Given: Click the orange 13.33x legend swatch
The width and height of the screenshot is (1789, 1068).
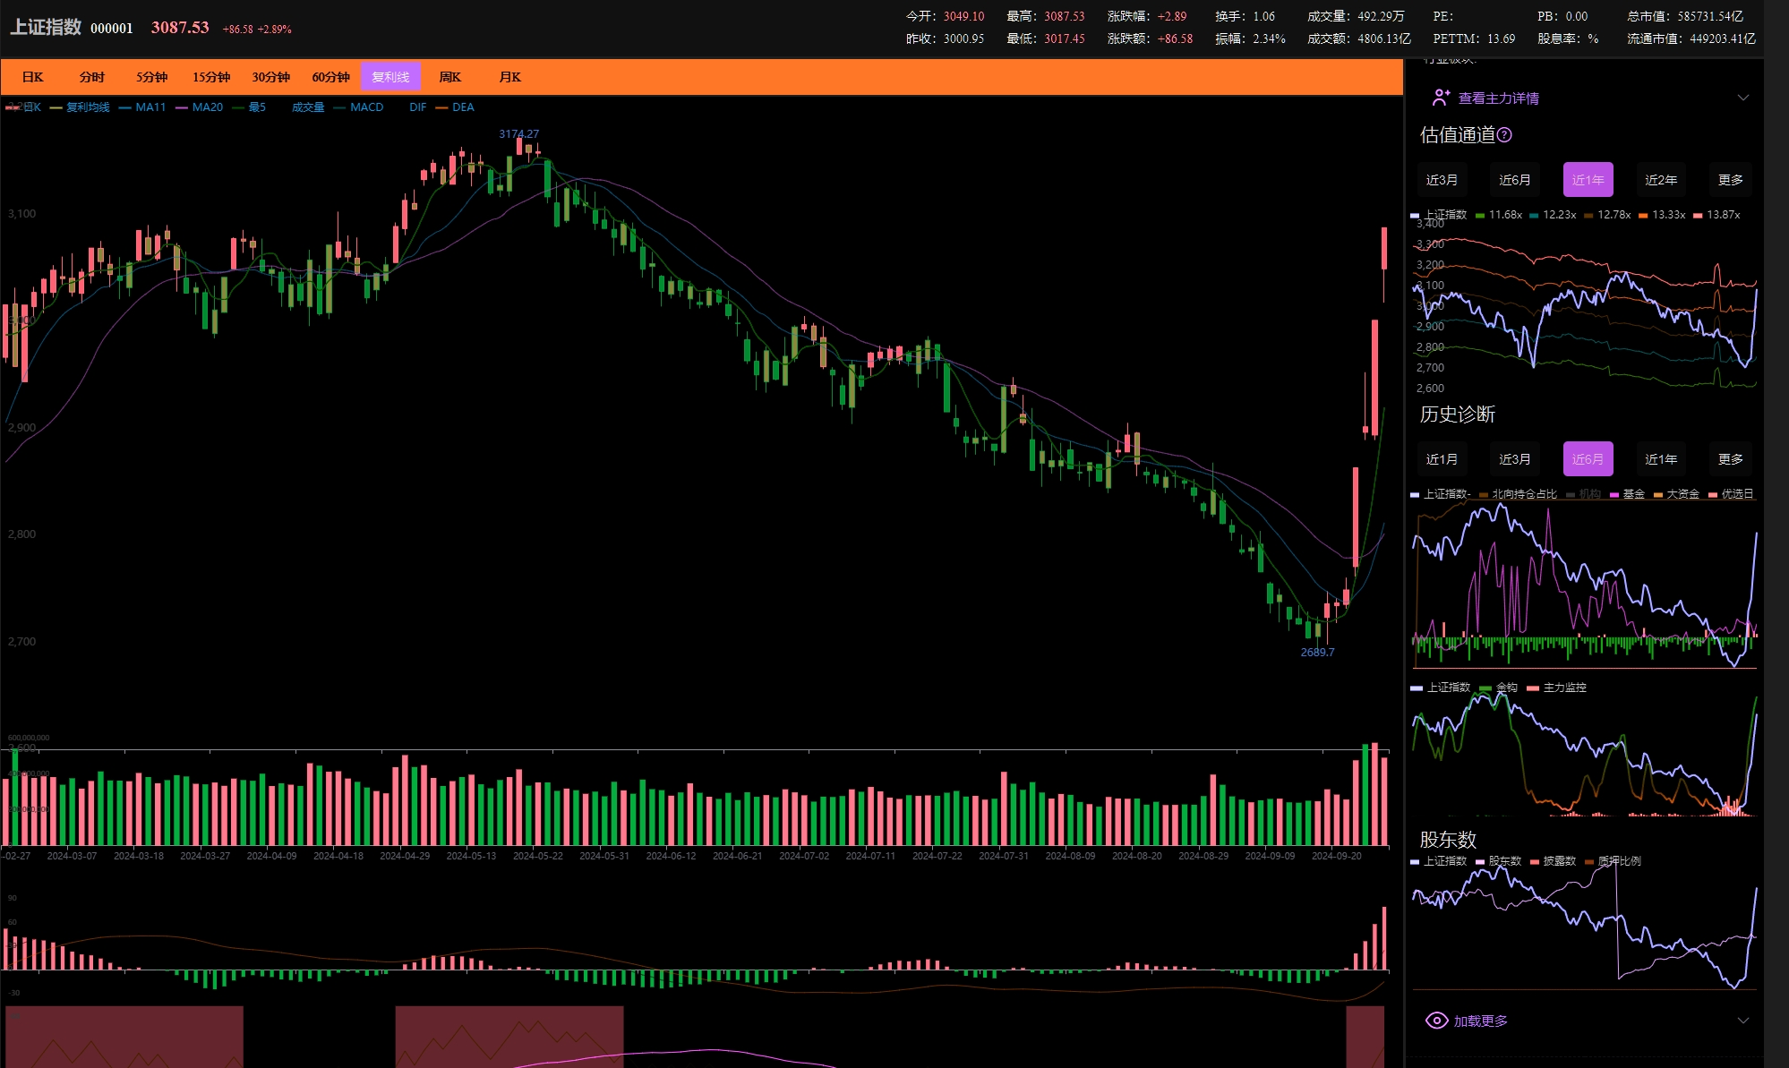Looking at the screenshot, I should pyautogui.click(x=1643, y=216).
